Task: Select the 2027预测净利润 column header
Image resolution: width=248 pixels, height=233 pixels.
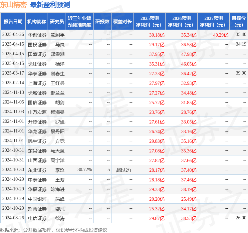Action: coord(213,22)
